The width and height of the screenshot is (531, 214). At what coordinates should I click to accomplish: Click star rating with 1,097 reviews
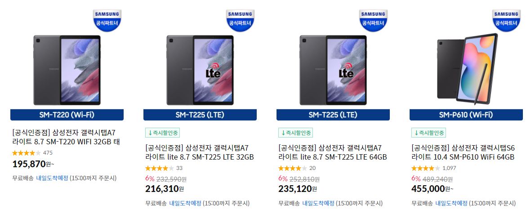[x=426, y=168]
